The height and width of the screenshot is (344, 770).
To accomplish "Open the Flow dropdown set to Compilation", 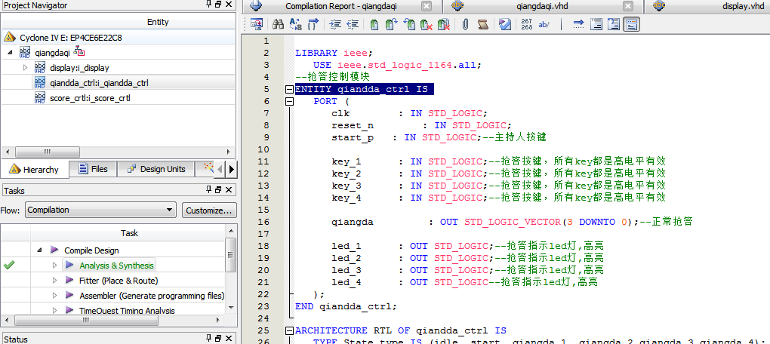I will click(x=100, y=210).
